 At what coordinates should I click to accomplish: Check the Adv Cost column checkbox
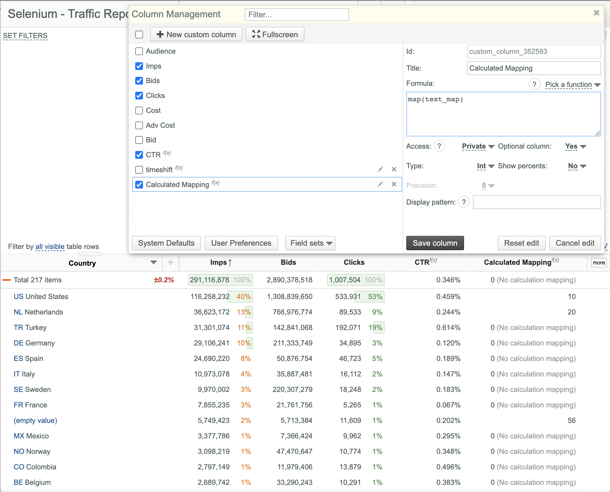[x=139, y=125]
